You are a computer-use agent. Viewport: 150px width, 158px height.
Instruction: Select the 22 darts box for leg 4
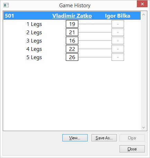click(x=72, y=49)
